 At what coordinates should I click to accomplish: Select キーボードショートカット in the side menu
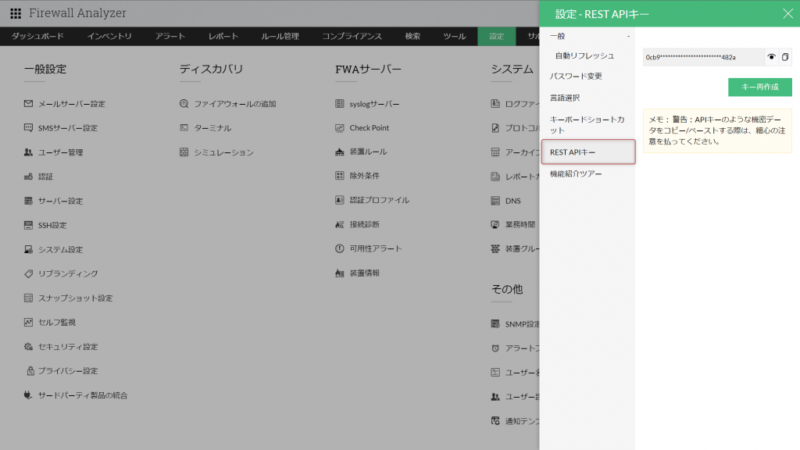point(587,124)
